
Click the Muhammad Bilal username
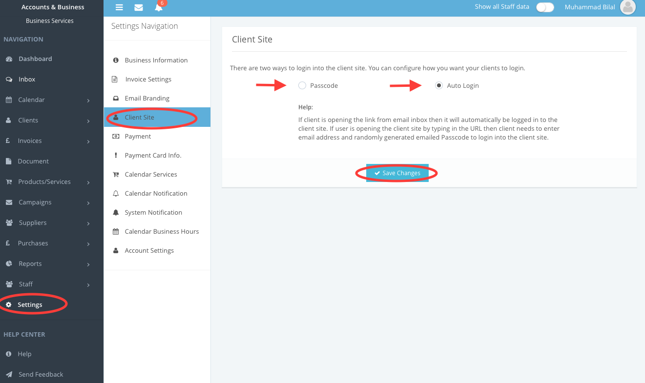pyautogui.click(x=589, y=7)
